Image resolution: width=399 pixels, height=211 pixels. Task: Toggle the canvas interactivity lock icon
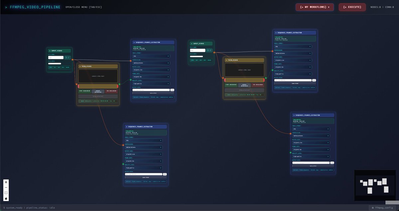coord(6,198)
